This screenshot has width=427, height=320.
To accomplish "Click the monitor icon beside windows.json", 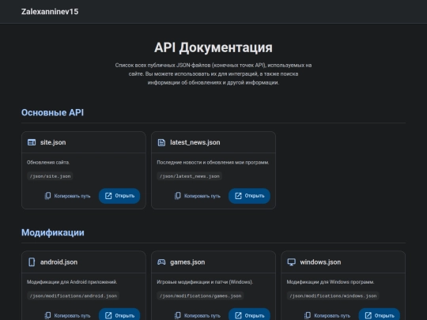I will pos(291,262).
